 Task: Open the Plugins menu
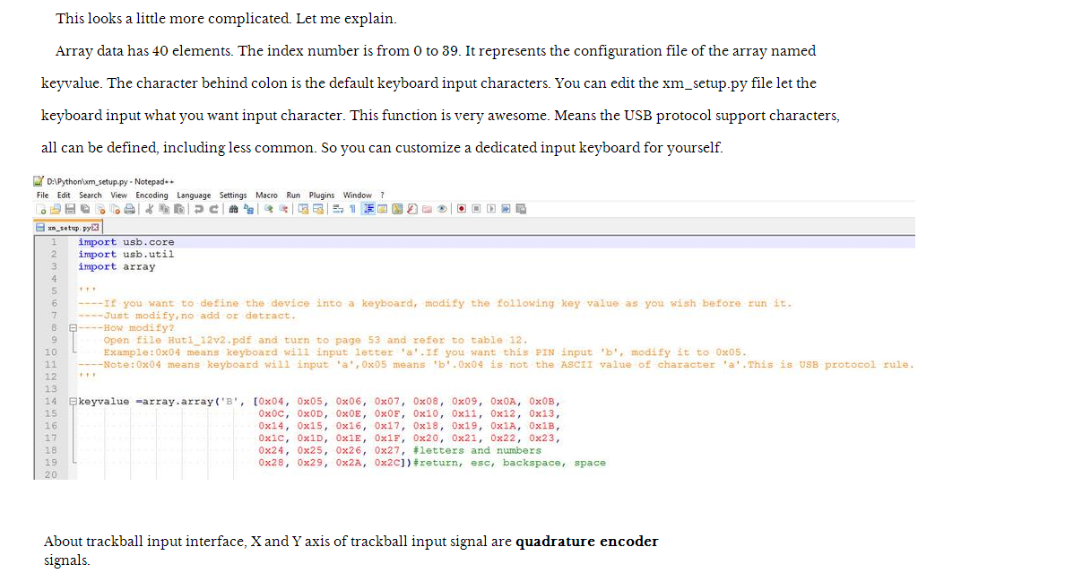[x=321, y=195]
